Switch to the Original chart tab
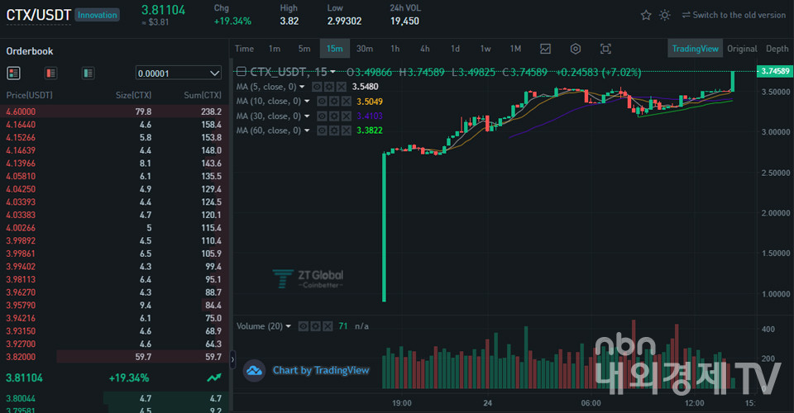 743,49
